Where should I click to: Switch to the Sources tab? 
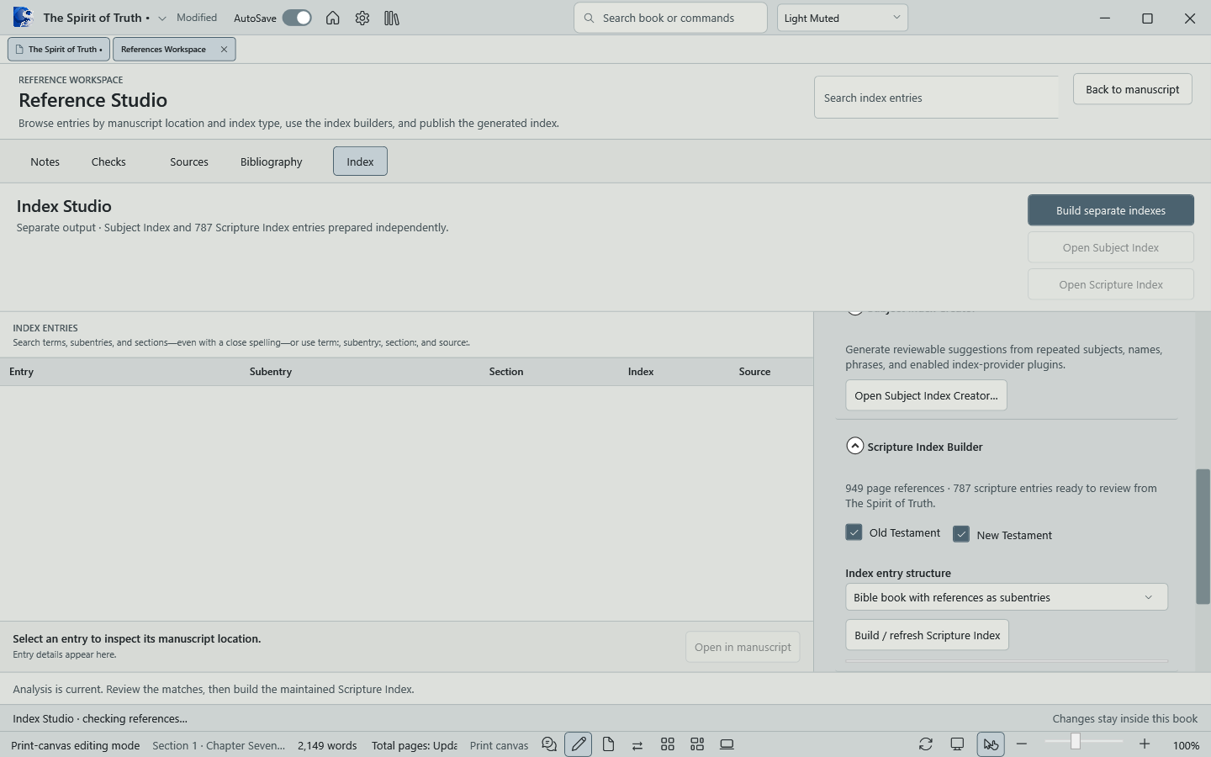pyautogui.click(x=189, y=161)
